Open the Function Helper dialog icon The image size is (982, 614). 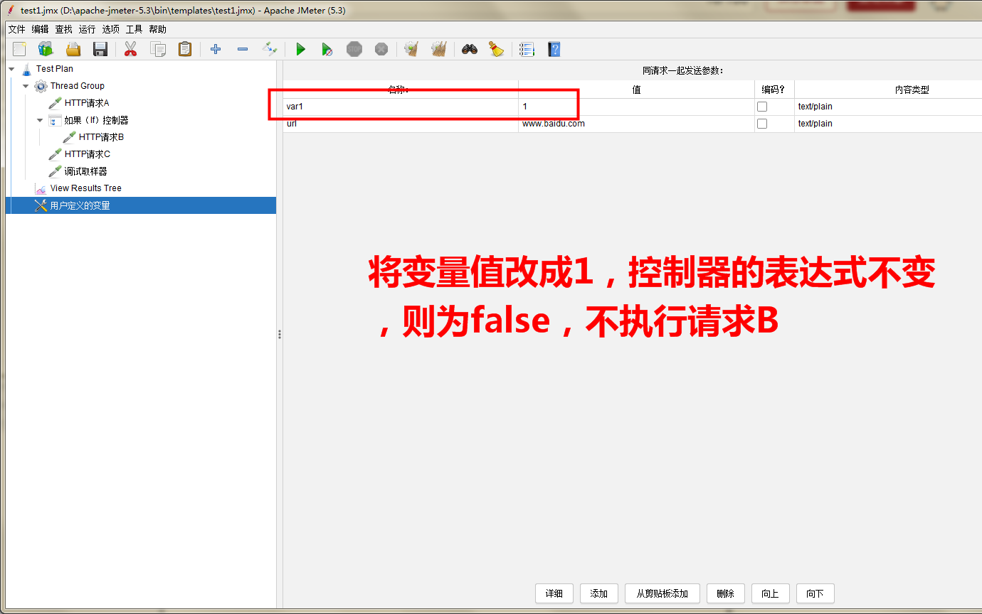coord(527,49)
